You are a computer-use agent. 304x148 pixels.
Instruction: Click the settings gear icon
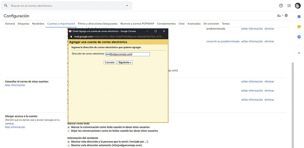pyautogui.click(x=286, y=15)
